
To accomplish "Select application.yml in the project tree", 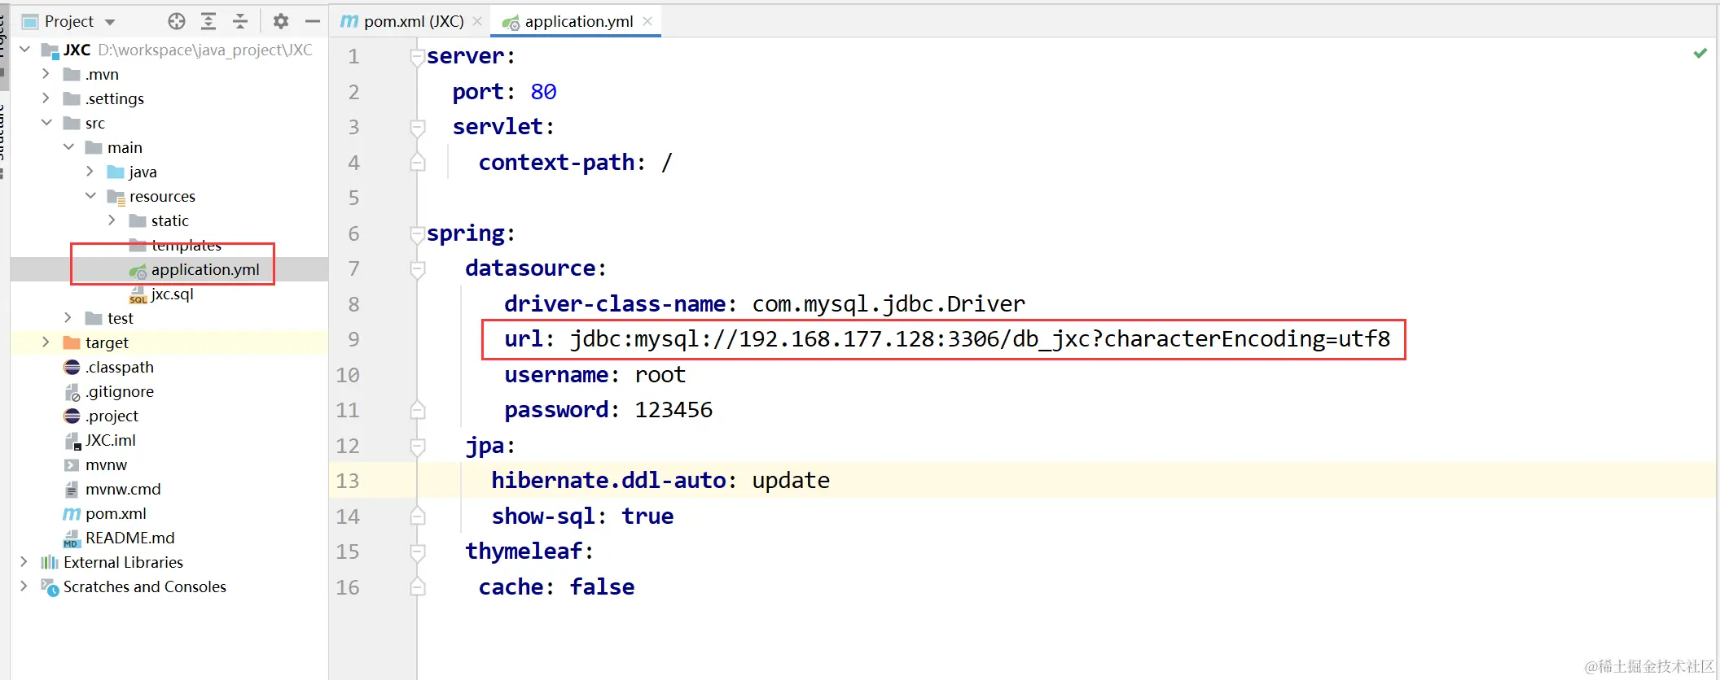I will [205, 269].
